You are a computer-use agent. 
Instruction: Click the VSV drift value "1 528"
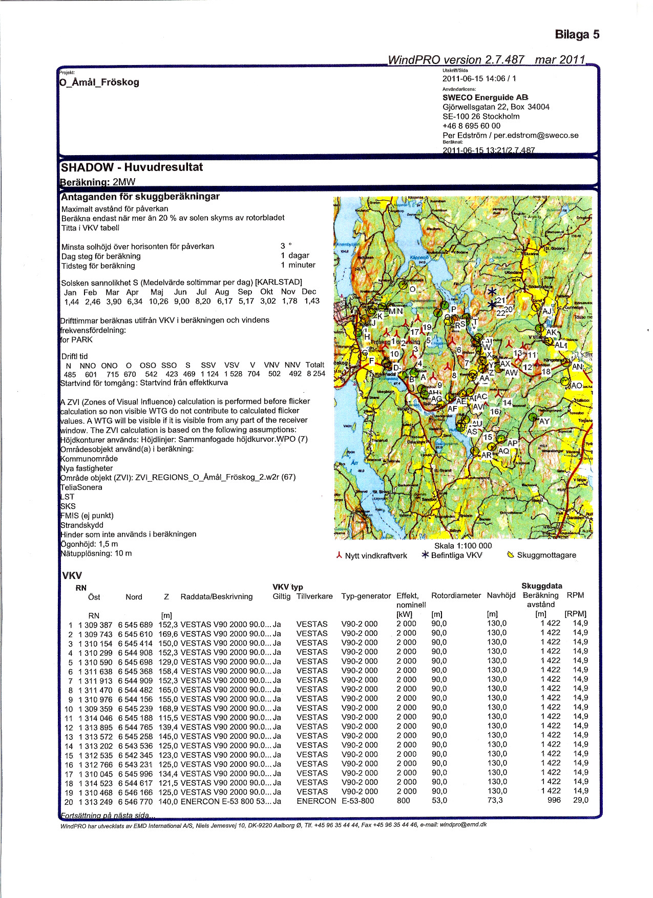233,374
